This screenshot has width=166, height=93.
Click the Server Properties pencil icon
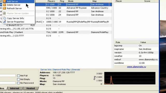tap(4, 22)
